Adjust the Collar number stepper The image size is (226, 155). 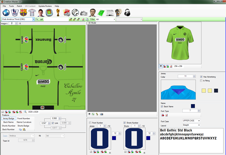(194, 76)
